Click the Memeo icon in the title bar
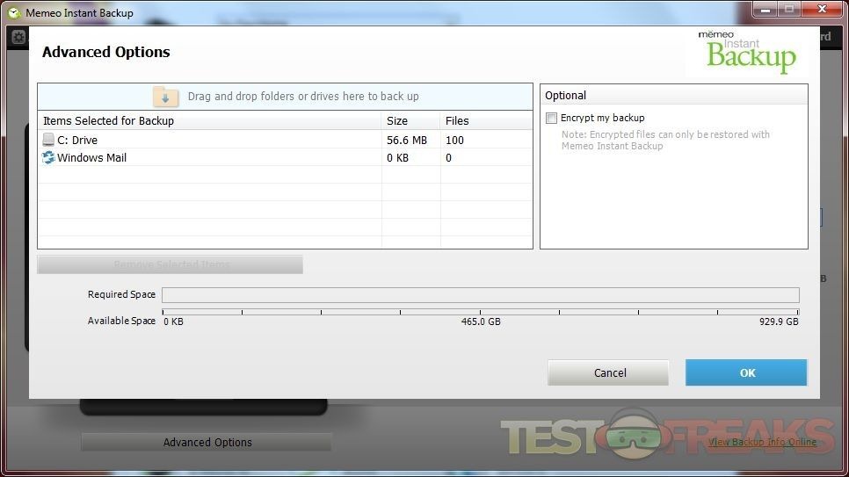Viewport: 849px width, 477px height. 14,12
